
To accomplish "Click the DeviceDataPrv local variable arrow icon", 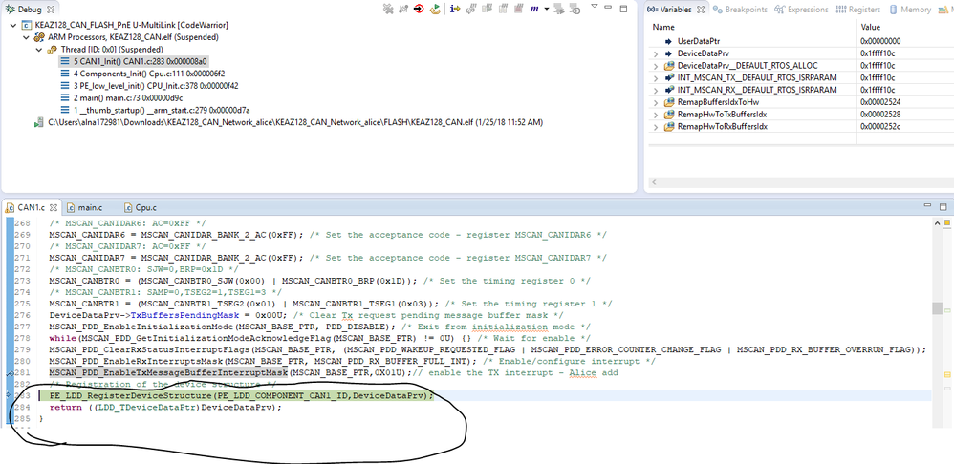I will [669, 53].
